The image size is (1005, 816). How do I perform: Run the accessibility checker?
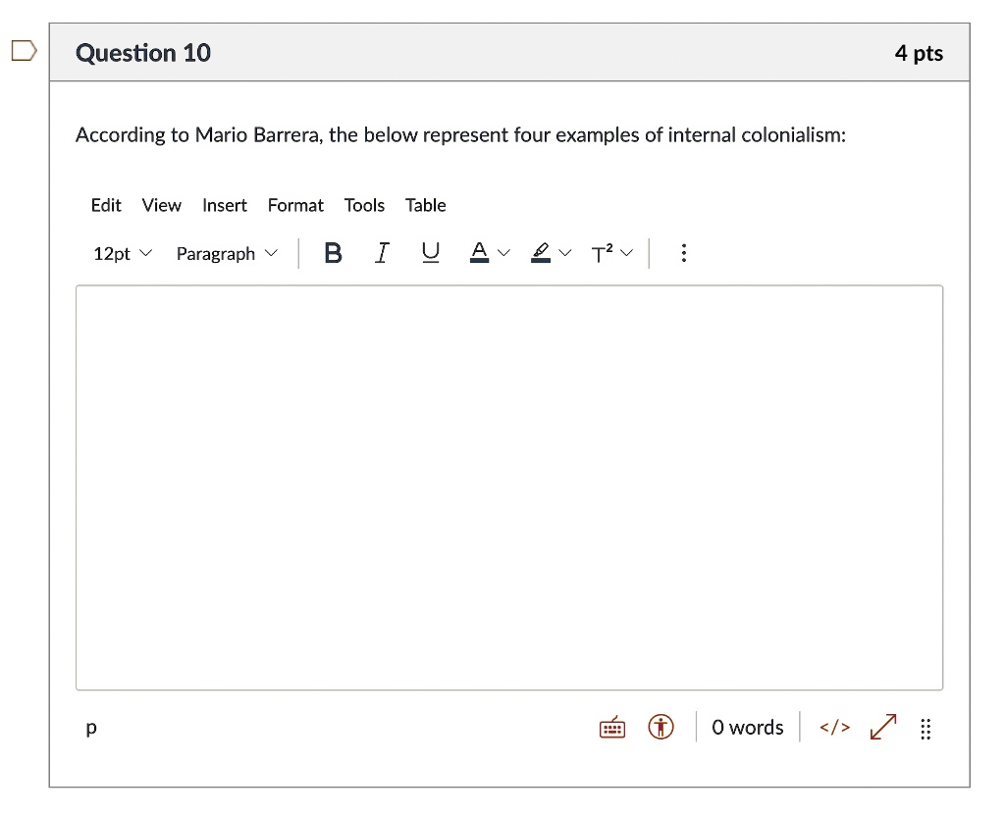[661, 728]
